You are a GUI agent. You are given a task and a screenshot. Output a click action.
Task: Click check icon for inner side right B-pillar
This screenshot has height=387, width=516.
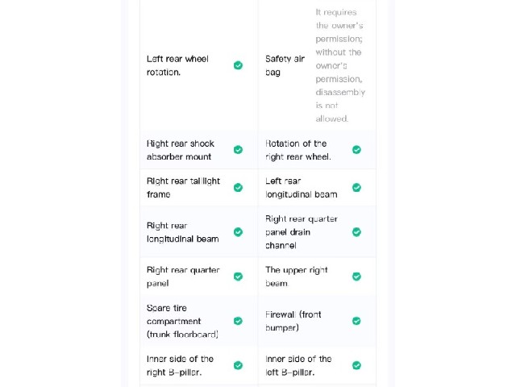pyautogui.click(x=239, y=365)
